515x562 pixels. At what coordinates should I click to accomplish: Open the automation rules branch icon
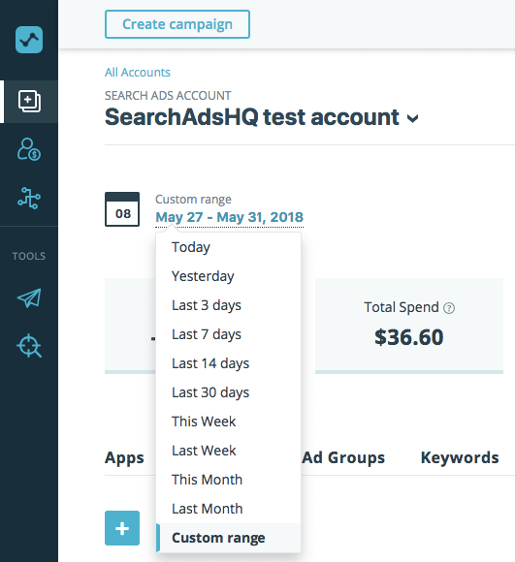pyautogui.click(x=29, y=199)
